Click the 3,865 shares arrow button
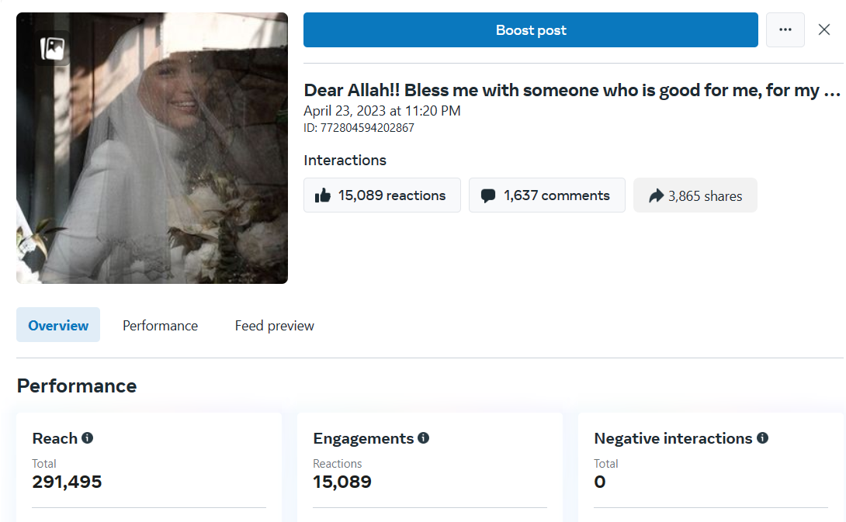This screenshot has height=522, width=846. tap(695, 195)
